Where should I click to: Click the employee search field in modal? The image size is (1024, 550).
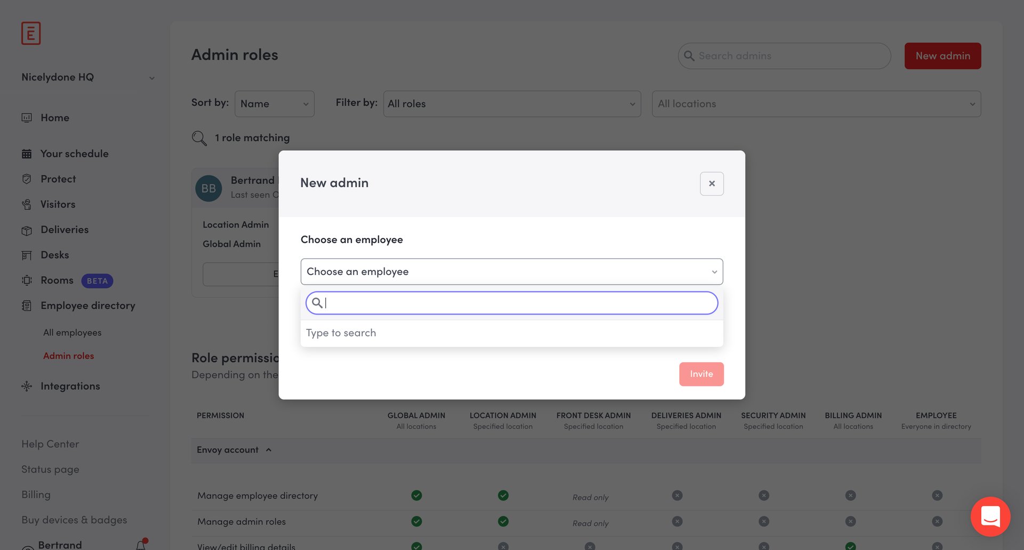pos(511,303)
